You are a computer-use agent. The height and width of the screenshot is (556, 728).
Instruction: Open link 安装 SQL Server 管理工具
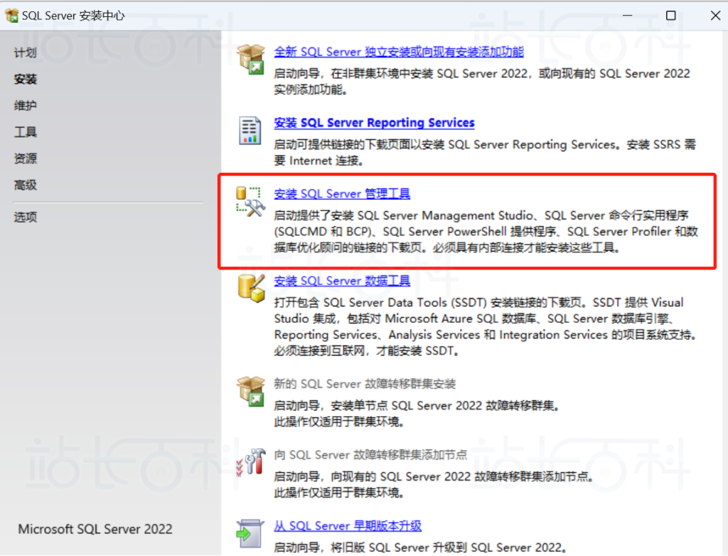click(x=342, y=193)
